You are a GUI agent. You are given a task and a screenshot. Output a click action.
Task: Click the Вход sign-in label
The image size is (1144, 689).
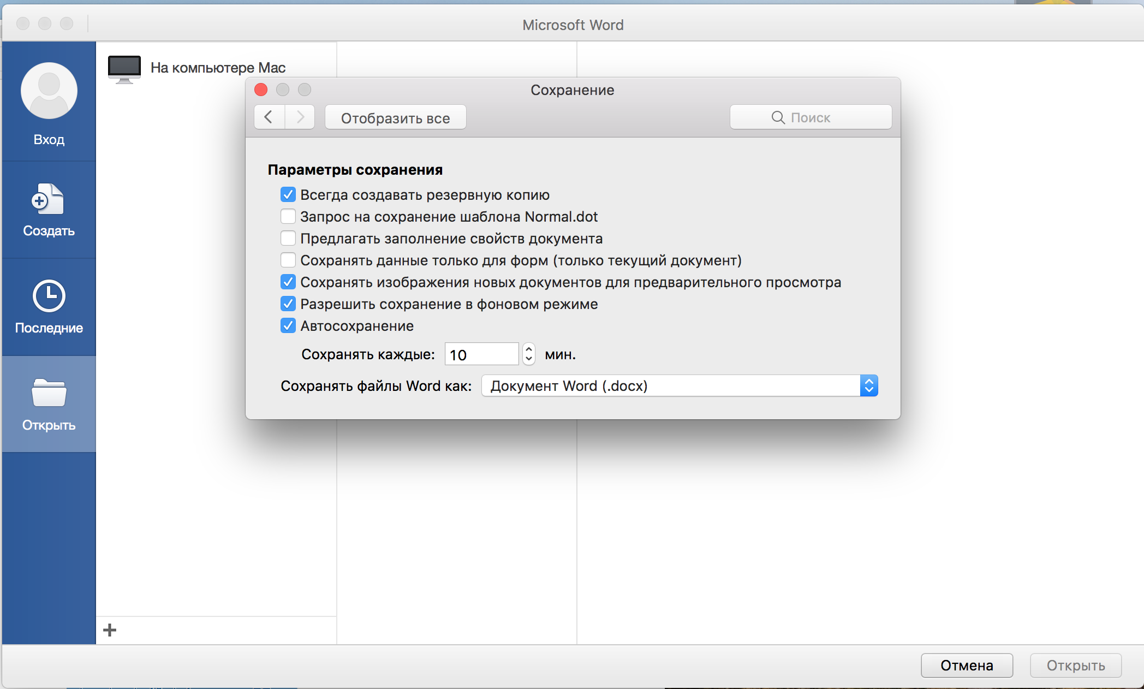pyautogui.click(x=49, y=140)
